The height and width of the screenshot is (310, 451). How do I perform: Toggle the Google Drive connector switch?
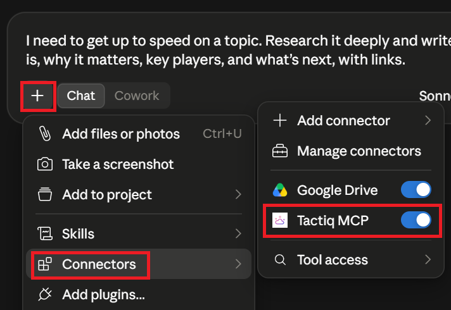click(416, 190)
